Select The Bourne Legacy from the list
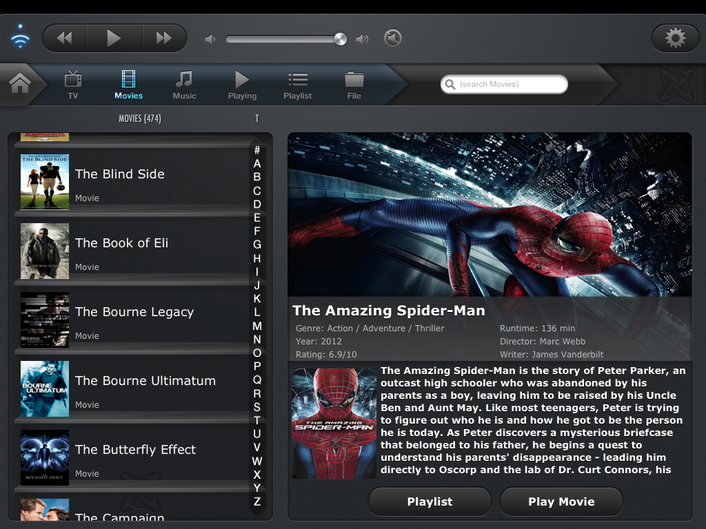Image resolution: width=706 pixels, height=529 pixels. pos(131,320)
